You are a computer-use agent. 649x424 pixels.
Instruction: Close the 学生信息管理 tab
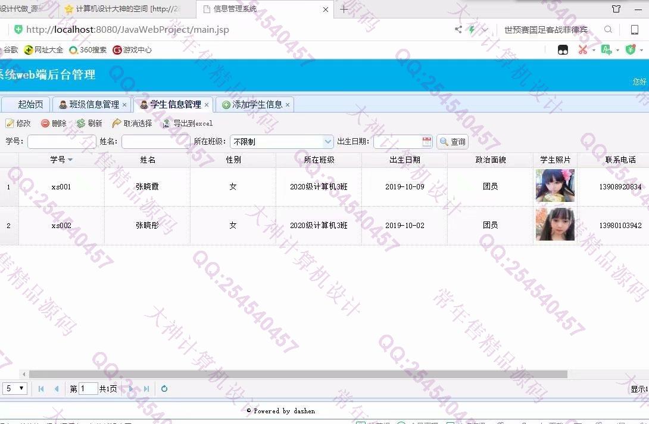(x=207, y=105)
